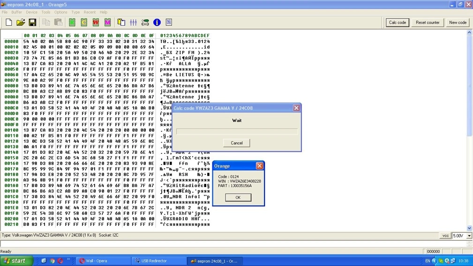Open the Windows start menu

pos(16,260)
